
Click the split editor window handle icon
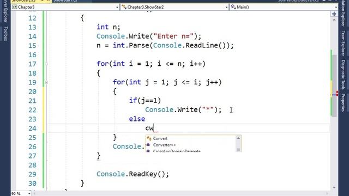(334, 14)
